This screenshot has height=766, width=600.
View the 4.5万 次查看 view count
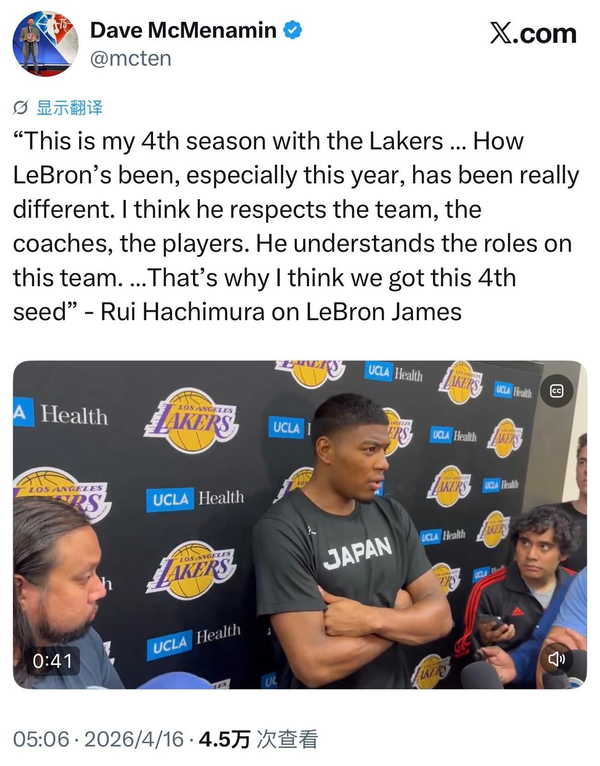[x=258, y=739]
